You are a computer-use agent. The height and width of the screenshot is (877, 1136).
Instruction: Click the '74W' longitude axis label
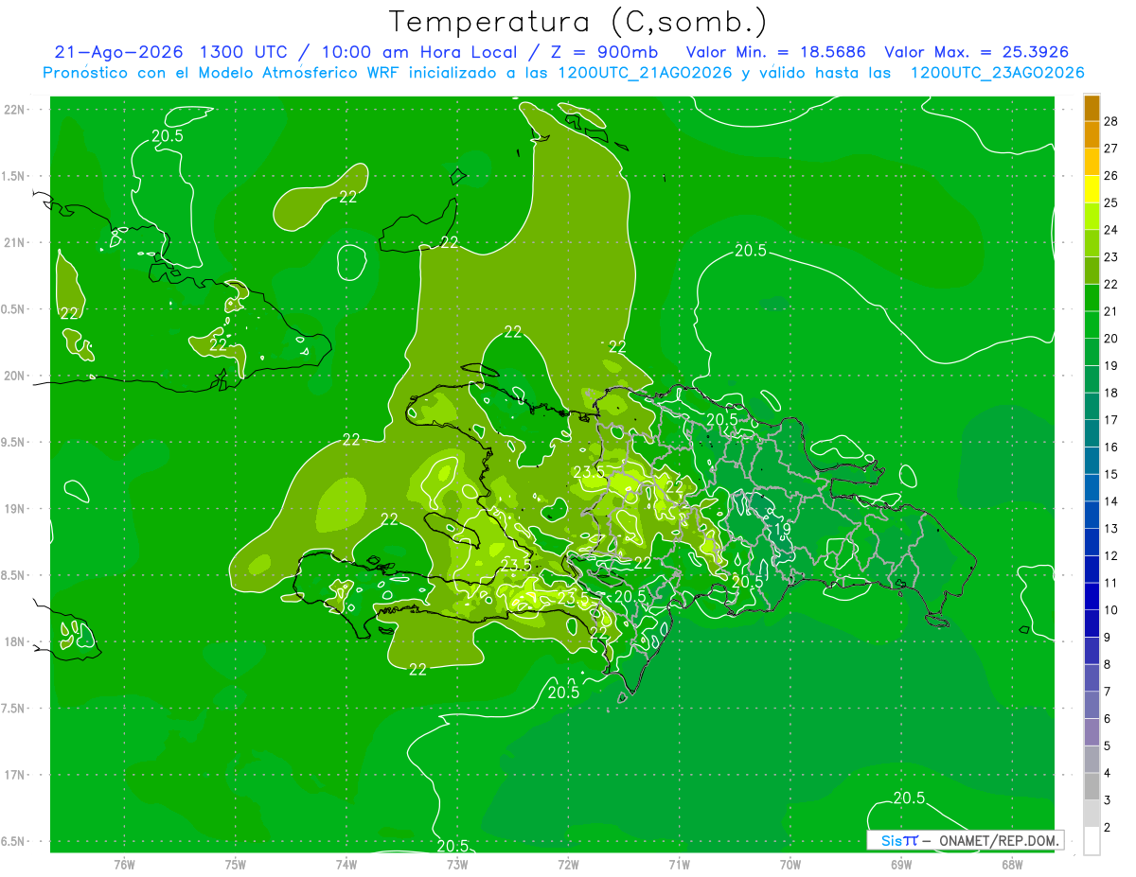point(346,864)
